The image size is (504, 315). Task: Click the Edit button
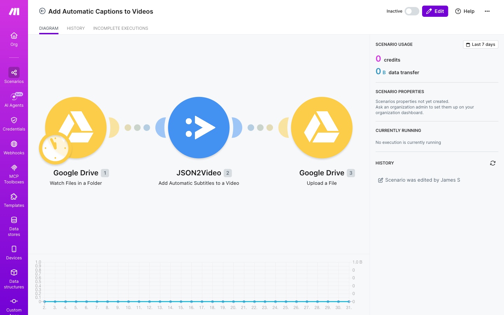pyautogui.click(x=435, y=11)
